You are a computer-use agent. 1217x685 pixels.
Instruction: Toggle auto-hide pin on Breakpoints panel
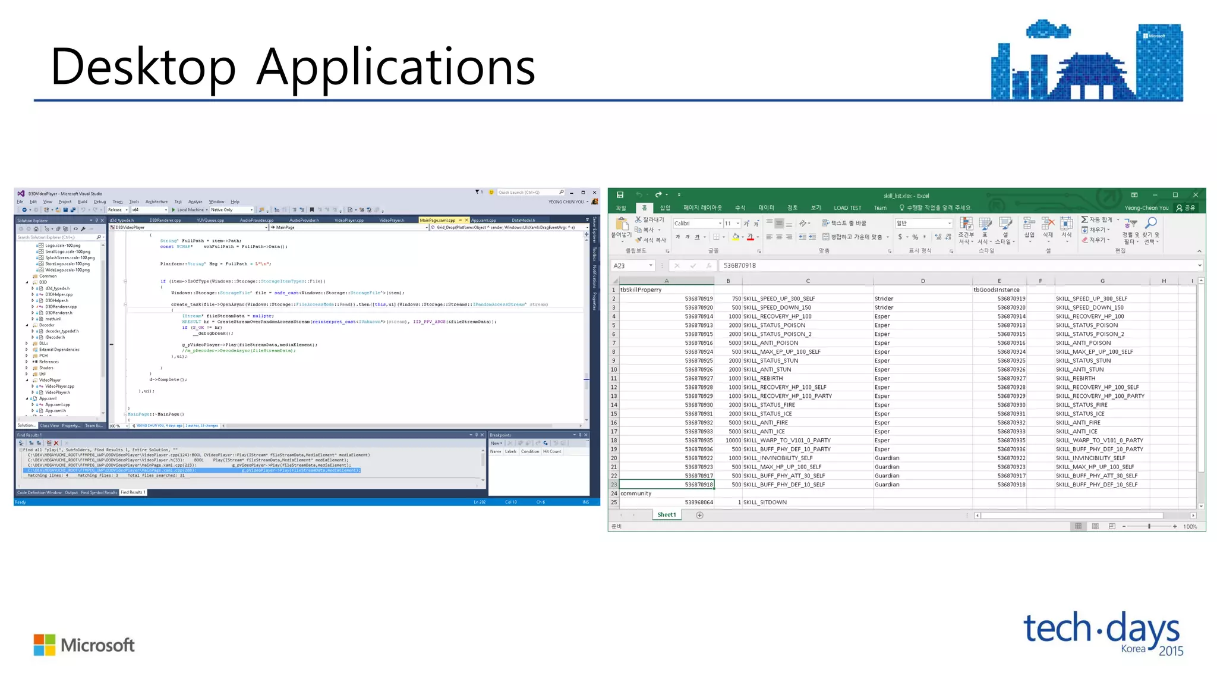tap(580, 435)
